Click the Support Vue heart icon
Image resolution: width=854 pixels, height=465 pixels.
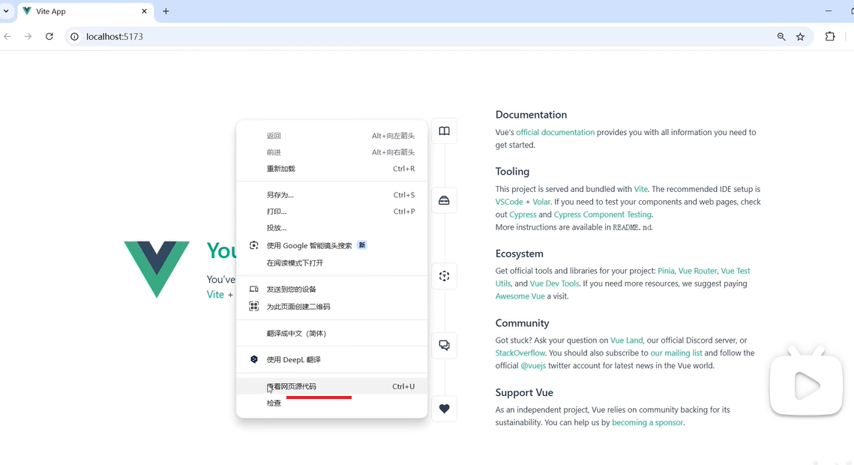[x=445, y=408]
